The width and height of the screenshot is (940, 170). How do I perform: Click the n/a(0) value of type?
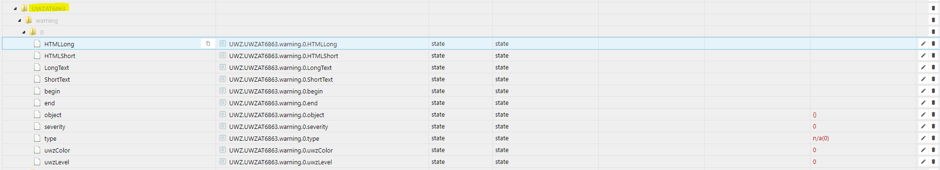tap(821, 138)
